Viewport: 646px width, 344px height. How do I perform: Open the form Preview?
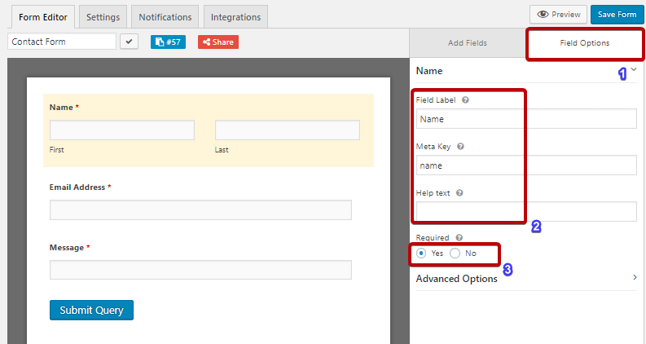click(558, 15)
